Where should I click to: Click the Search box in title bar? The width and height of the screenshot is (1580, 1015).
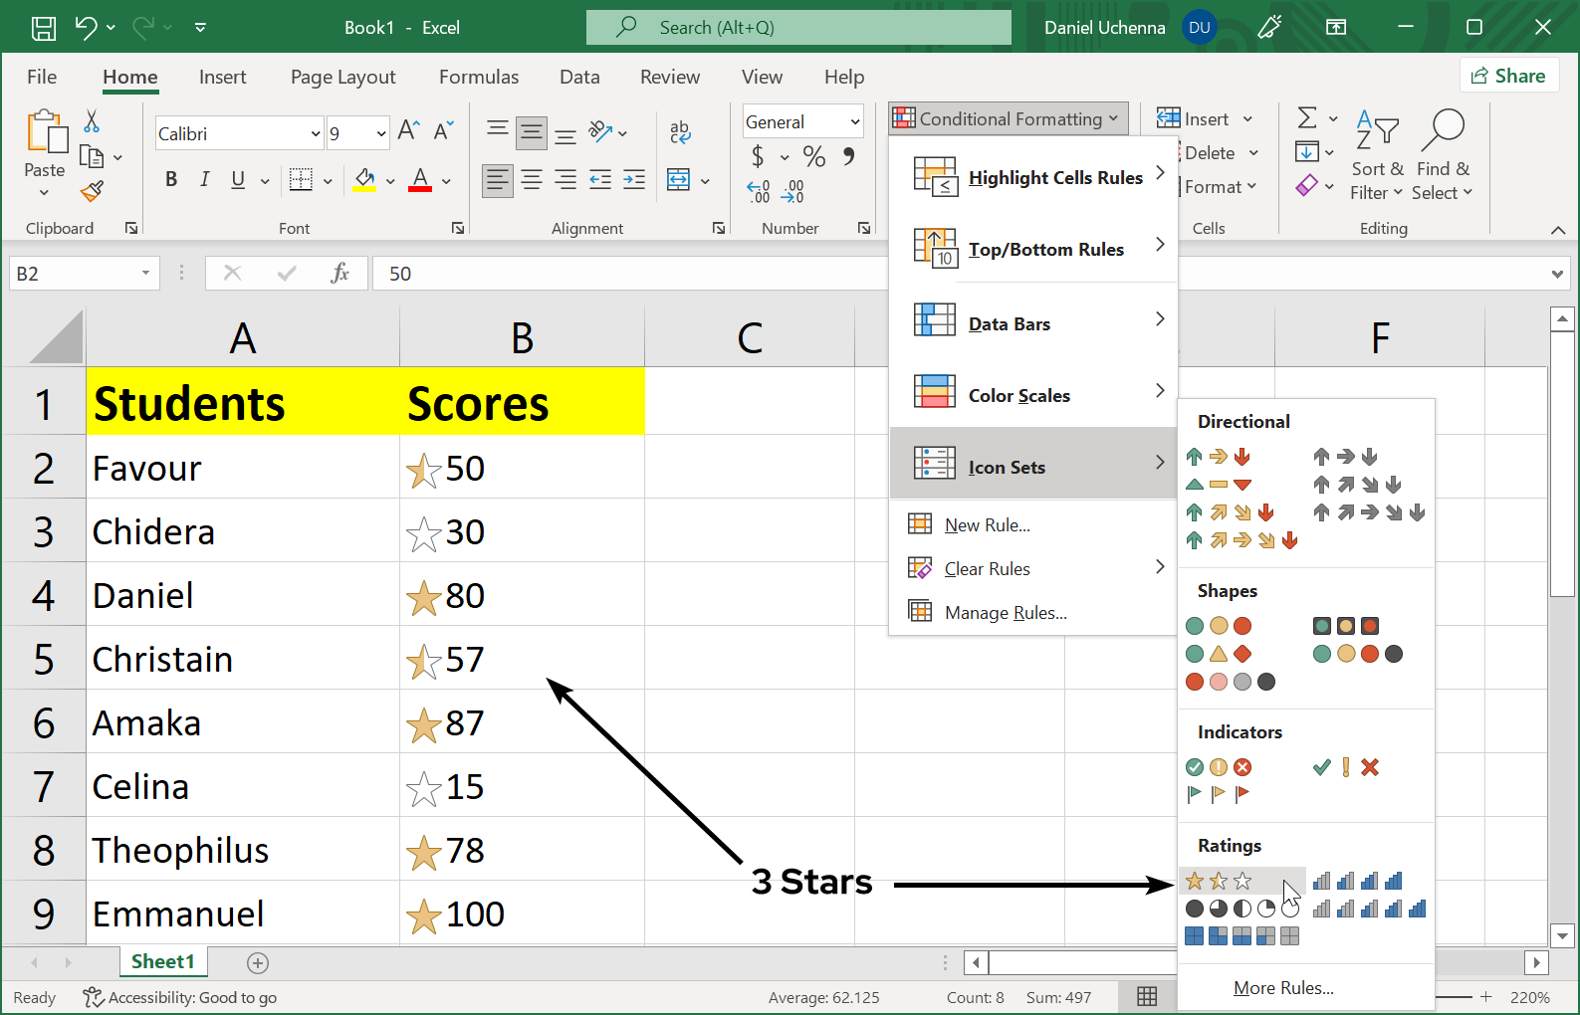(798, 28)
